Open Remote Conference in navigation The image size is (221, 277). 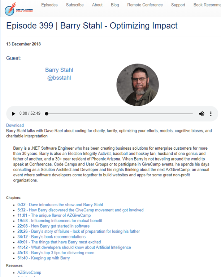click(145, 5)
